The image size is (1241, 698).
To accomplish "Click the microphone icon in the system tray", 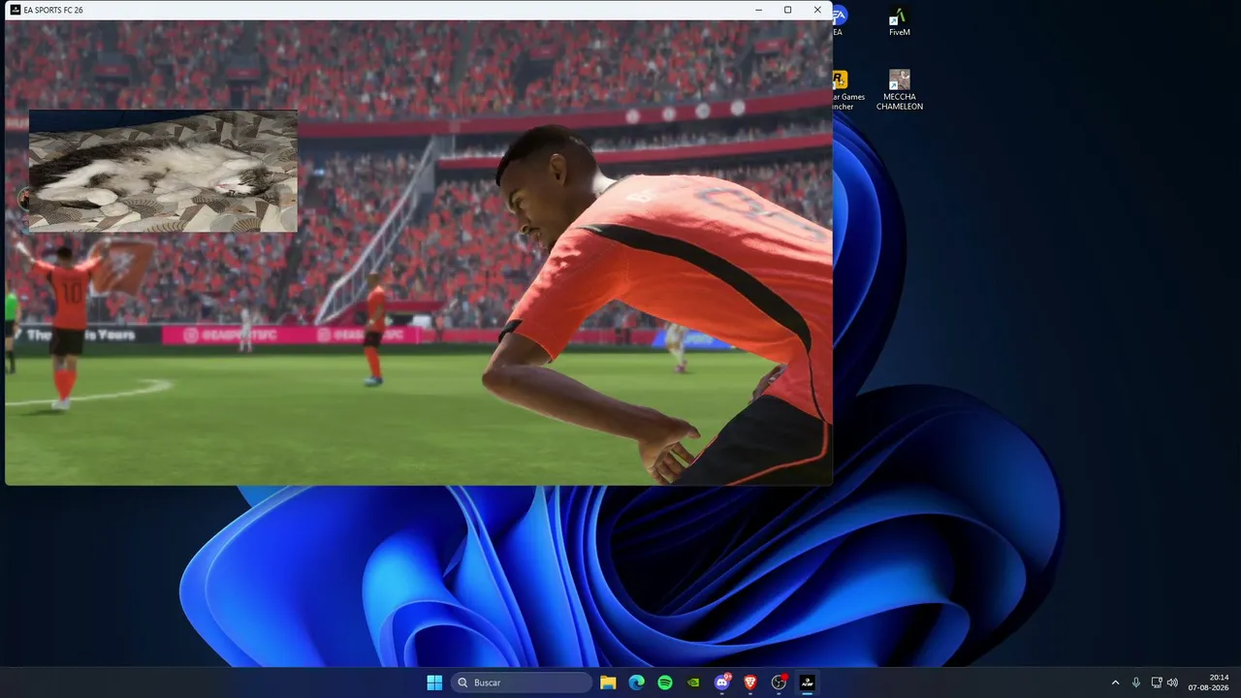I will coord(1136,682).
